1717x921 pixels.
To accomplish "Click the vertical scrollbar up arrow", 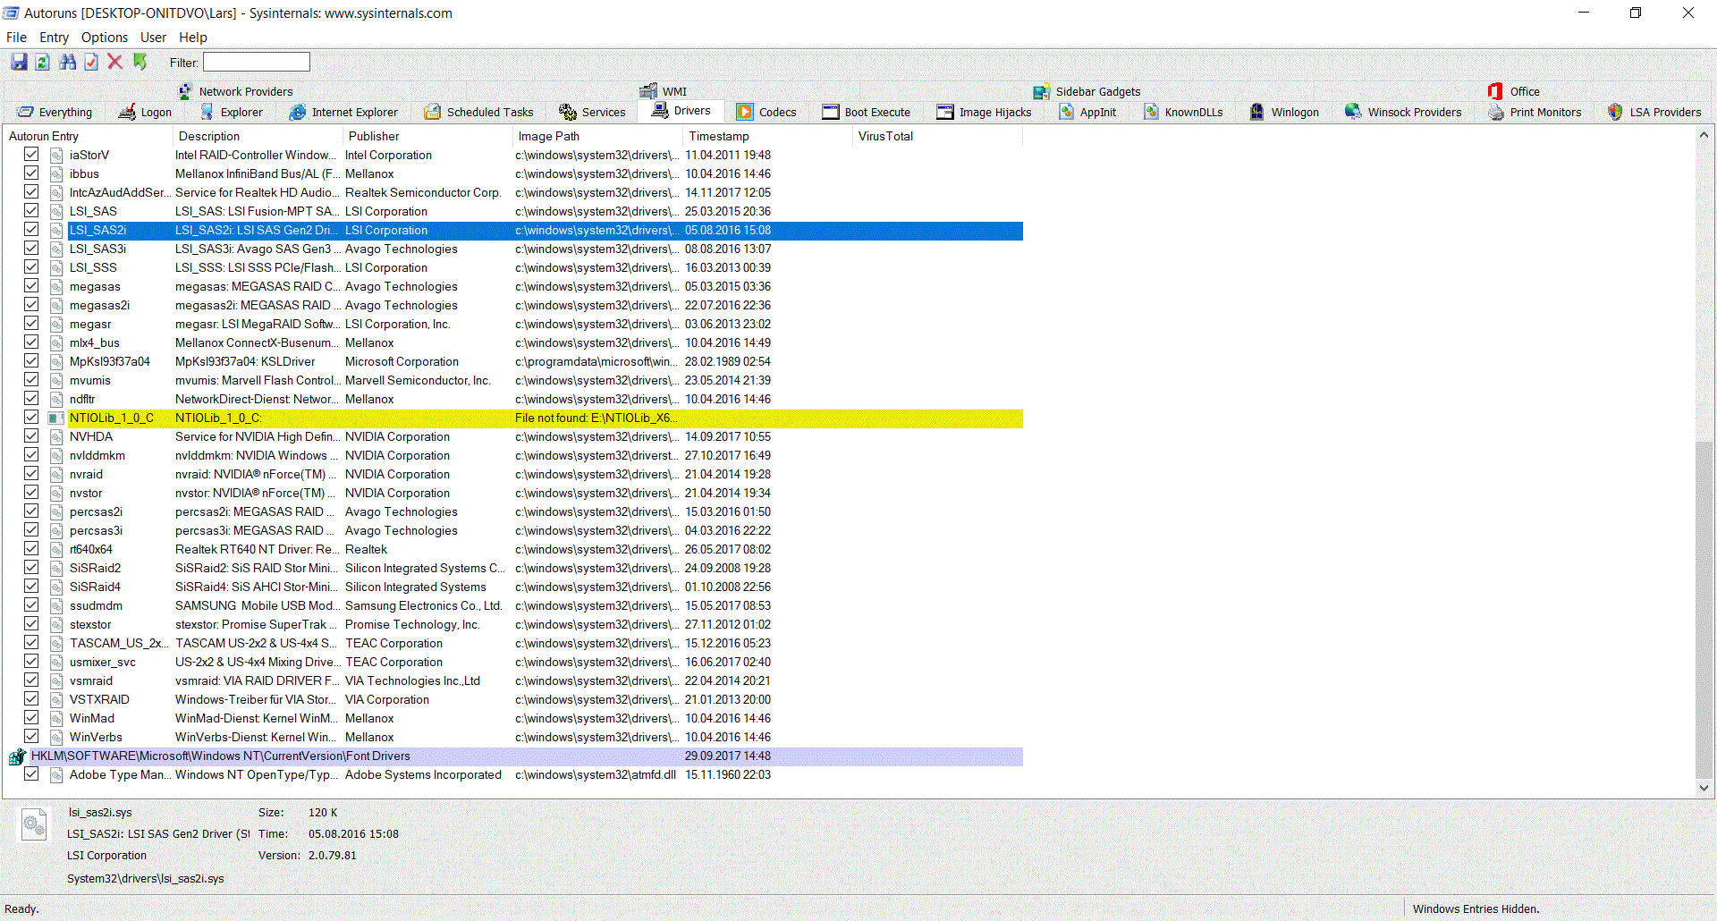I will [x=1704, y=135].
